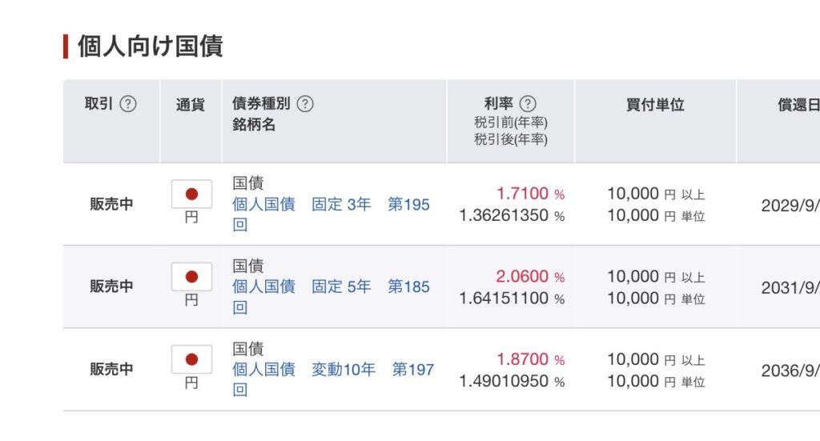
Task: Click the help icon next to 取引
Action: [x=128, y=104]
